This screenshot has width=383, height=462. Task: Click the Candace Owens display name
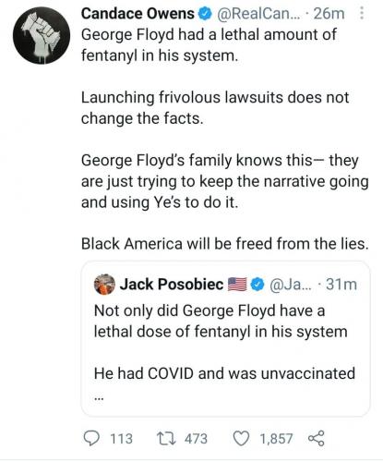[x=138, y=14]
